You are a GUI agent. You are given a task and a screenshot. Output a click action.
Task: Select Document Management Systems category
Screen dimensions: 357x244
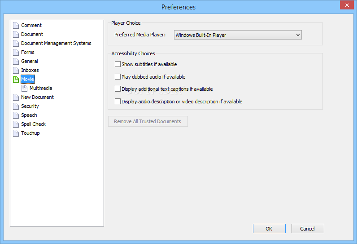pos(56,43)
